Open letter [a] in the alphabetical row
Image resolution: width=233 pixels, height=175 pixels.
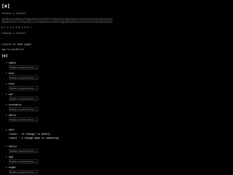(x=3, y=19)
